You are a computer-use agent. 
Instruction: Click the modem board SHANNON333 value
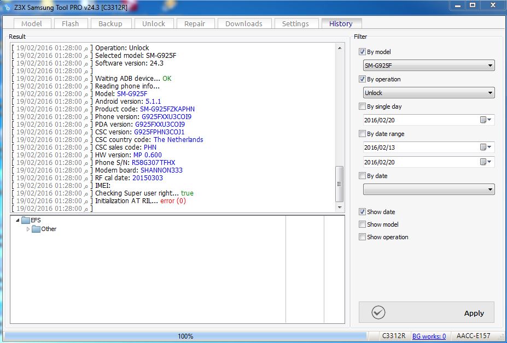tap(162, 170)
